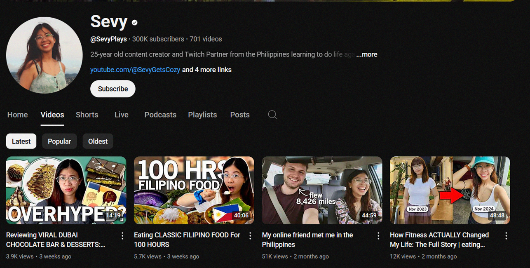This screenshot has height=268, width=530.
Task: Click '12K views • 2 months ago' text
Action: (x=423, y=256)
